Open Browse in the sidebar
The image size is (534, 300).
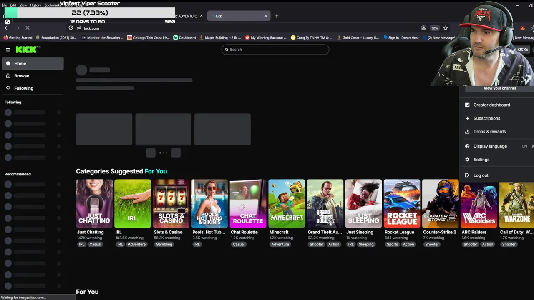pos(33,76)
